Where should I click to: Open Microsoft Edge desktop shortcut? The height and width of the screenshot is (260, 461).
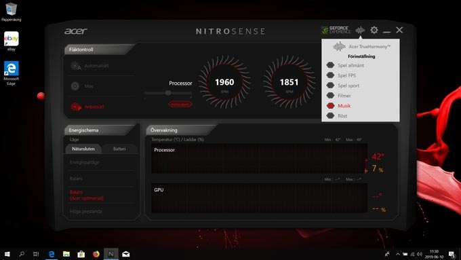(x=11, y=73)
